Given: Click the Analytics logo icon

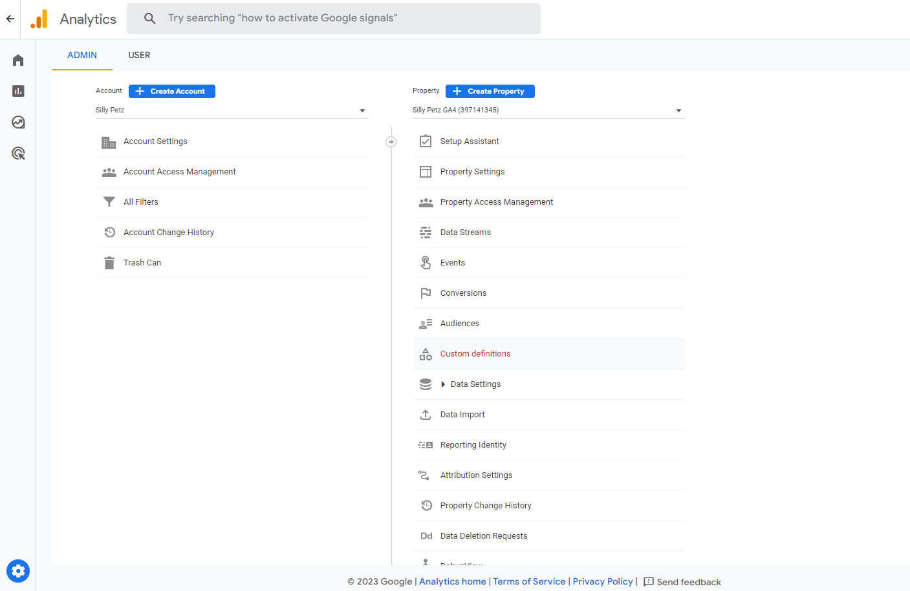Looking at the screenshot, I should pyautogui.click(x=39, y=19).
